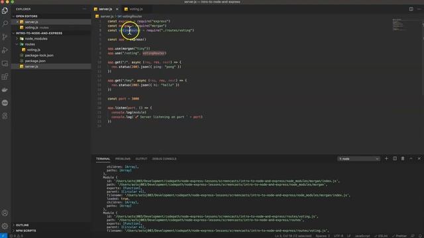424x238 pixels.
Task: Click Spaces indentation setting in status bar
Action: [x=323, y=236]
